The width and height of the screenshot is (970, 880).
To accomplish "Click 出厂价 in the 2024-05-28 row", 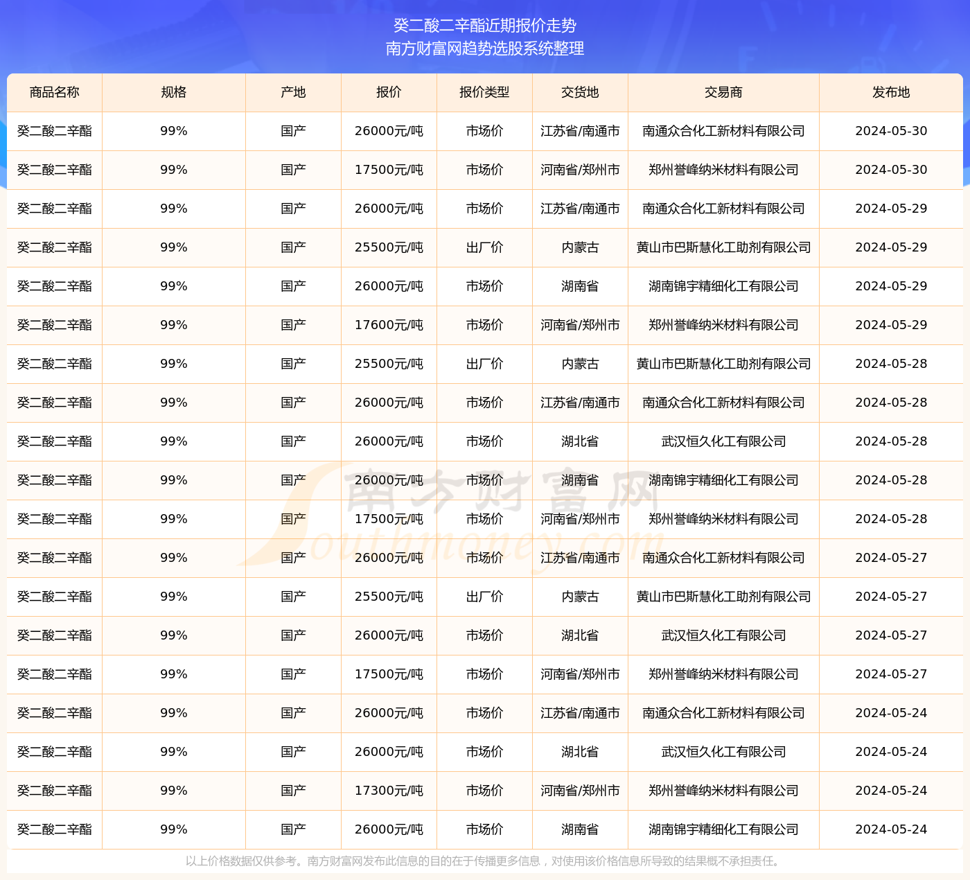I will pyautogui.click(x=484, y=364).
